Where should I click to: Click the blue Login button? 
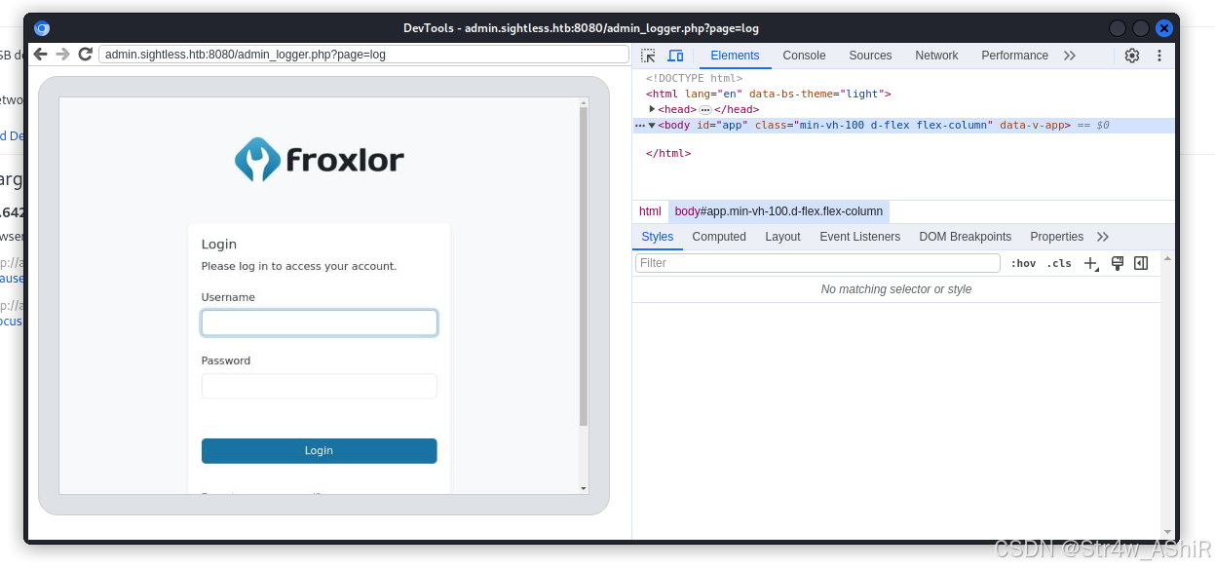(x=319, y=451)
